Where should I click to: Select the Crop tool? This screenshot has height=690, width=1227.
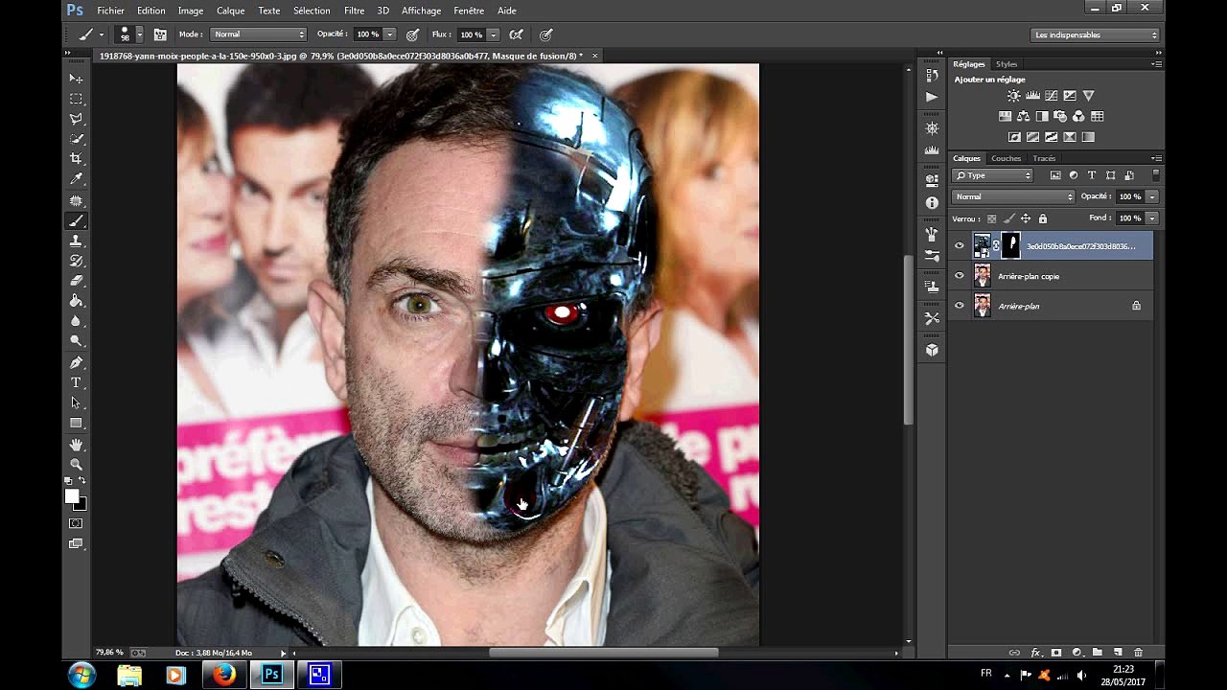pos(76,159)
